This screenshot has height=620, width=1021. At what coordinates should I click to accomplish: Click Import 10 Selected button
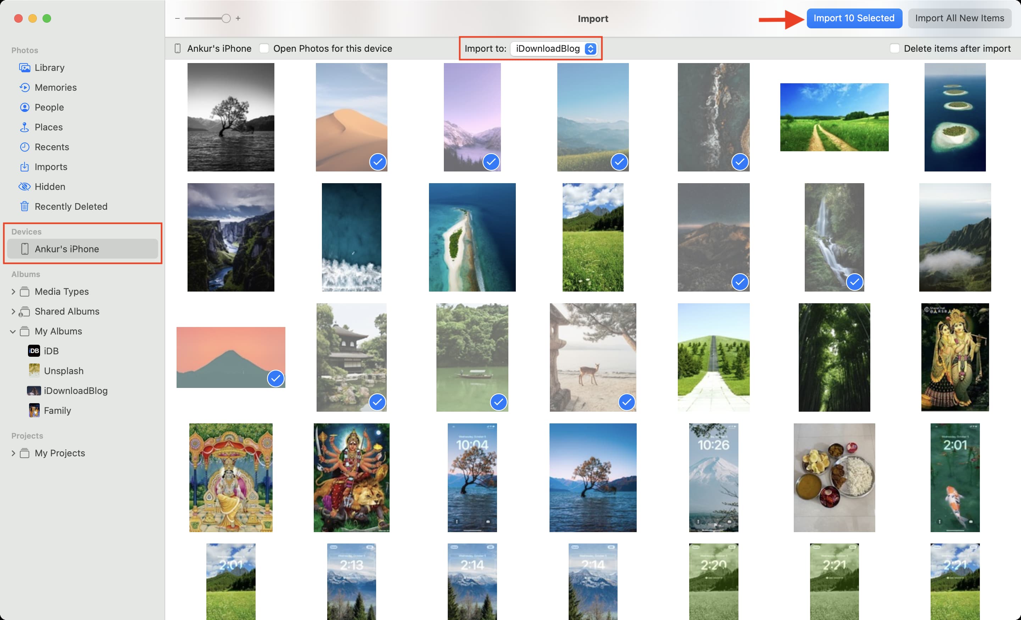(x=854, y=18)
